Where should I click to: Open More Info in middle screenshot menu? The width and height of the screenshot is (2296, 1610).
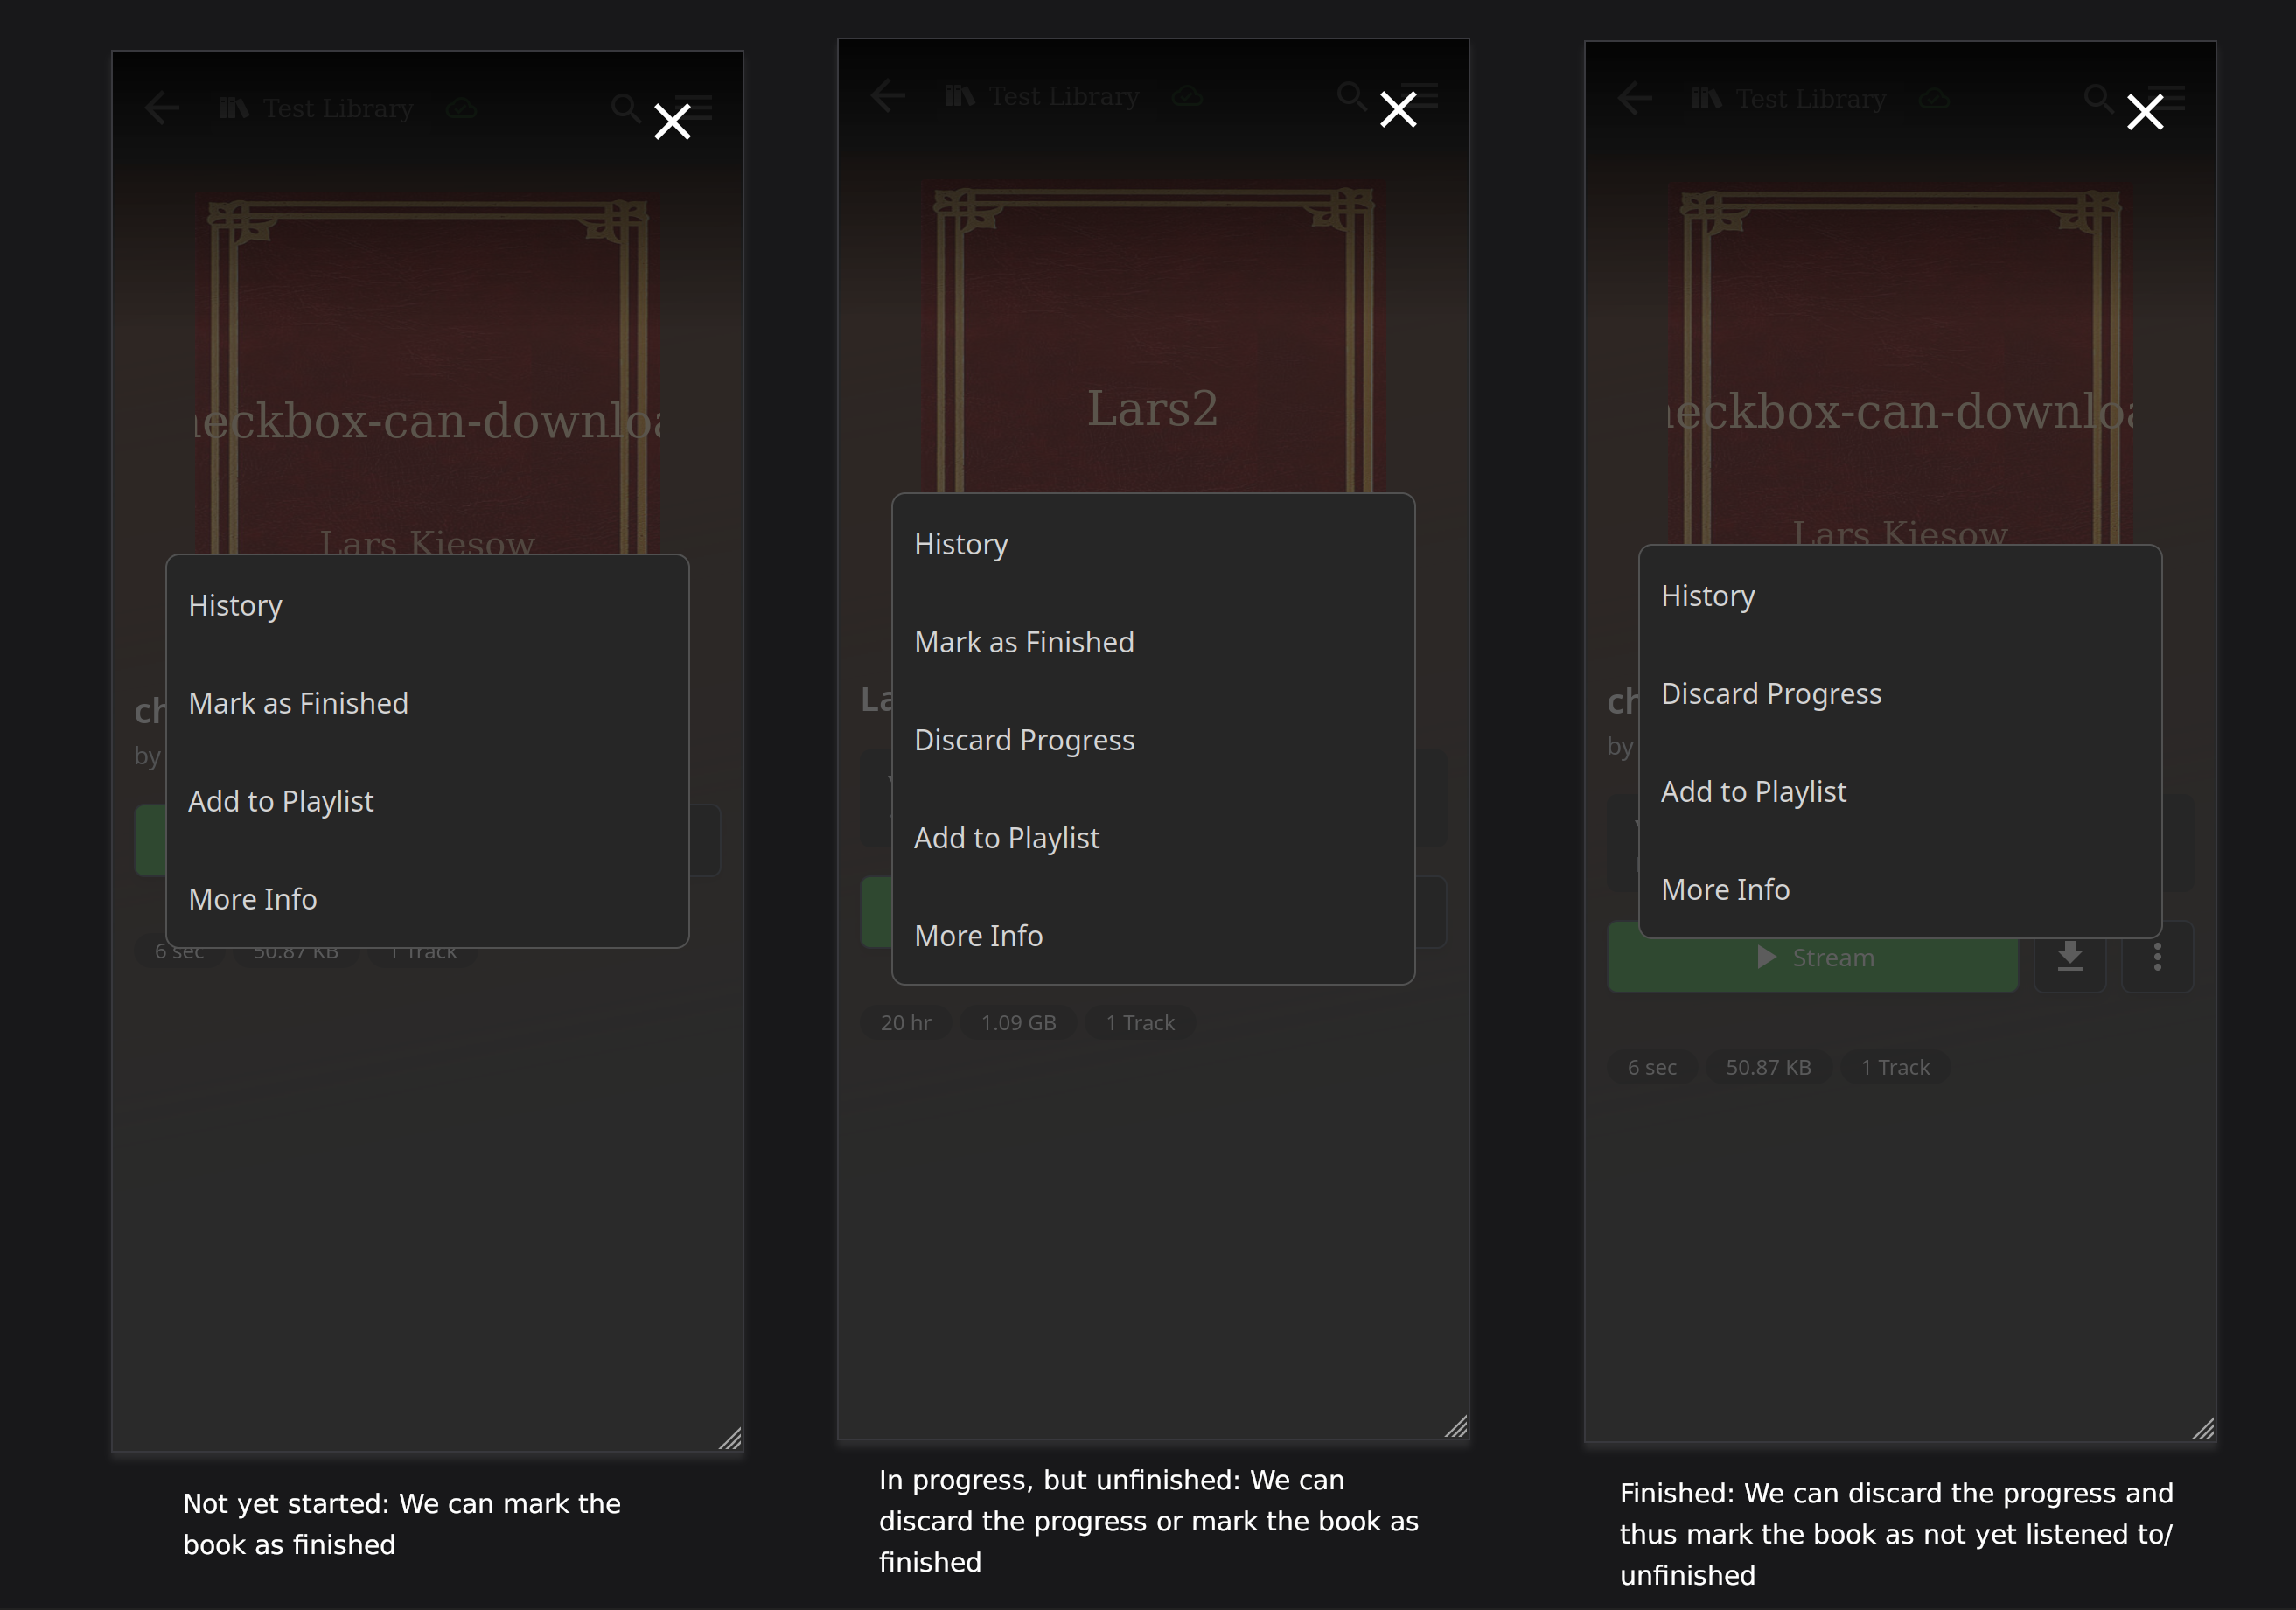click(x=1153, y=937)
